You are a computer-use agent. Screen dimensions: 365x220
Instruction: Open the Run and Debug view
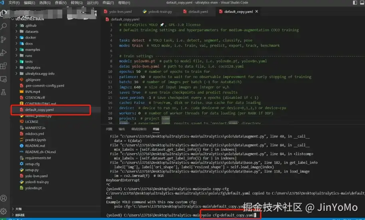click(x=4, y=53)
